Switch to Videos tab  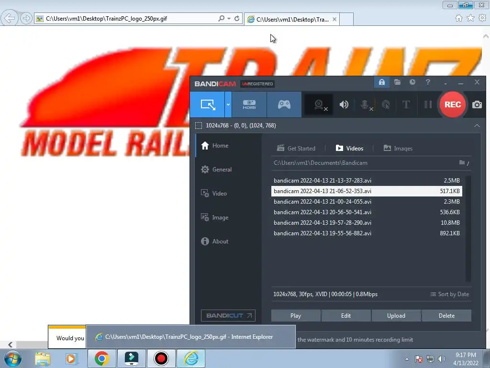pos(349,149)
